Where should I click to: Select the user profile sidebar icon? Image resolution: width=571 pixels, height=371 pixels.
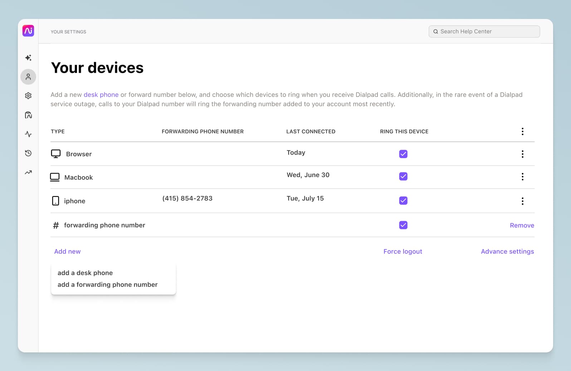(28, 77)
